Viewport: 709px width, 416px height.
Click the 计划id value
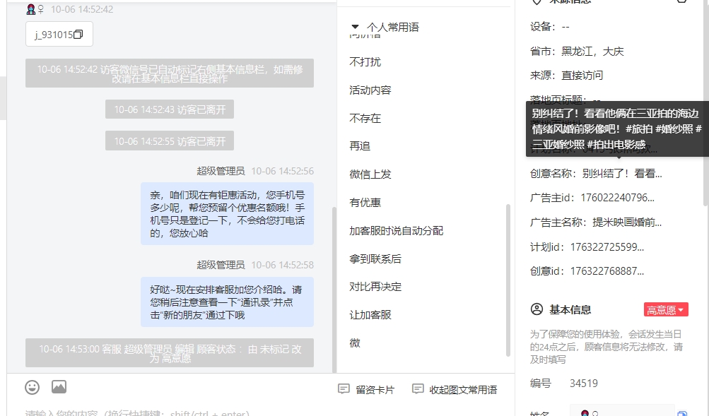[x=607, y=246]
